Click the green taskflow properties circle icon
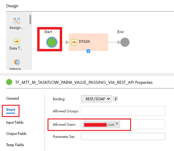 click(9, 82)
